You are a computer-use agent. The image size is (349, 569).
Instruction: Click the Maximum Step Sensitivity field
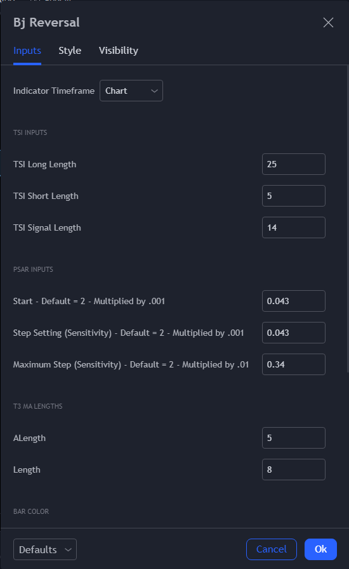(294, 364)
